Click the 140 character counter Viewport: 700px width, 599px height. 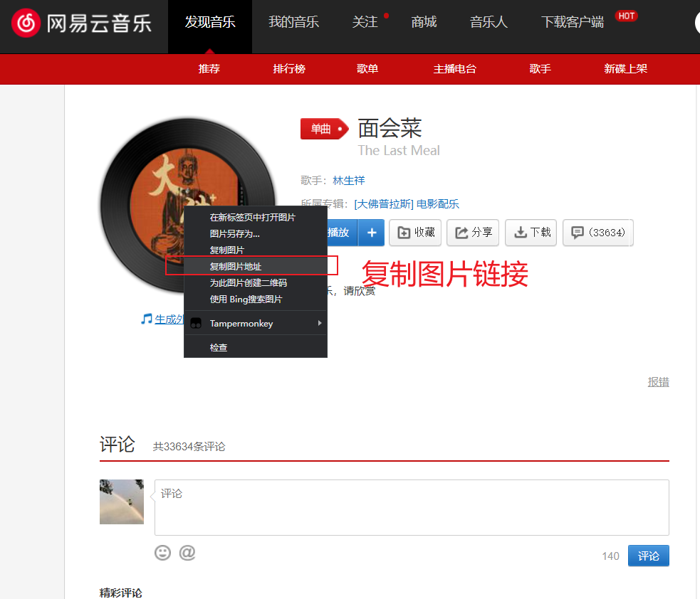[610, 556]
